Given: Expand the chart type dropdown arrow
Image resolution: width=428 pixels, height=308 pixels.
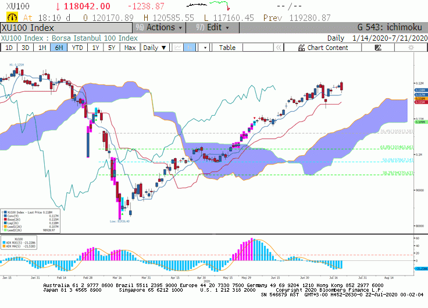Looking at the screenshot, I should point(205,48).
